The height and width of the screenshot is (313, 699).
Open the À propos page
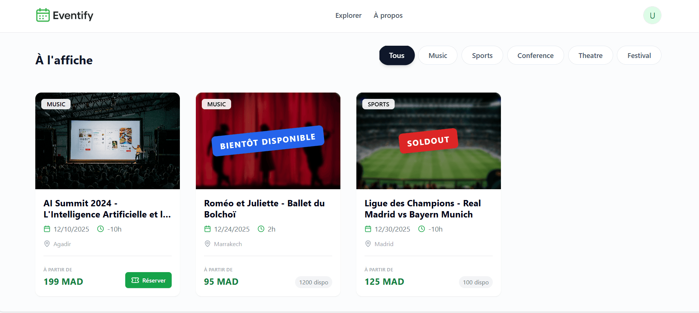pos(388,15)
